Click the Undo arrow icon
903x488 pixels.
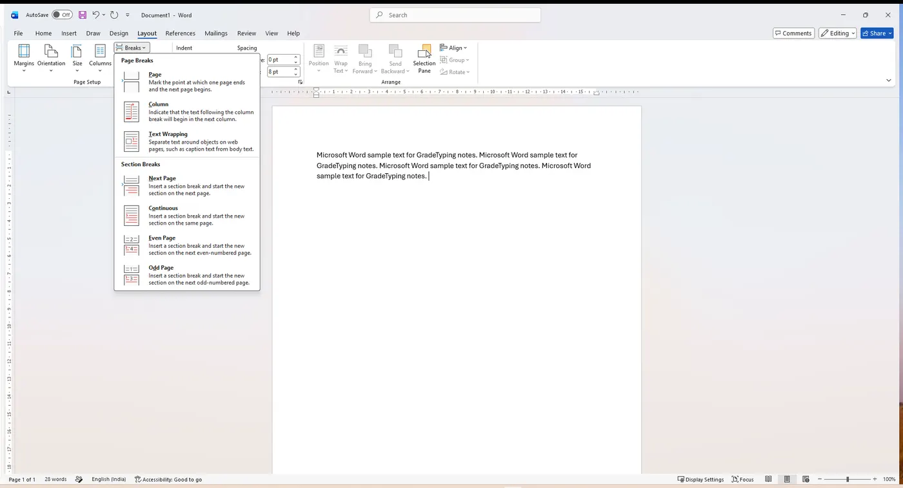[x=96, y=15]
